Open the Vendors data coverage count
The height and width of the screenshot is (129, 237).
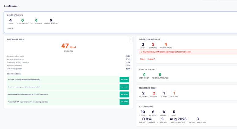tap(164, 113)
